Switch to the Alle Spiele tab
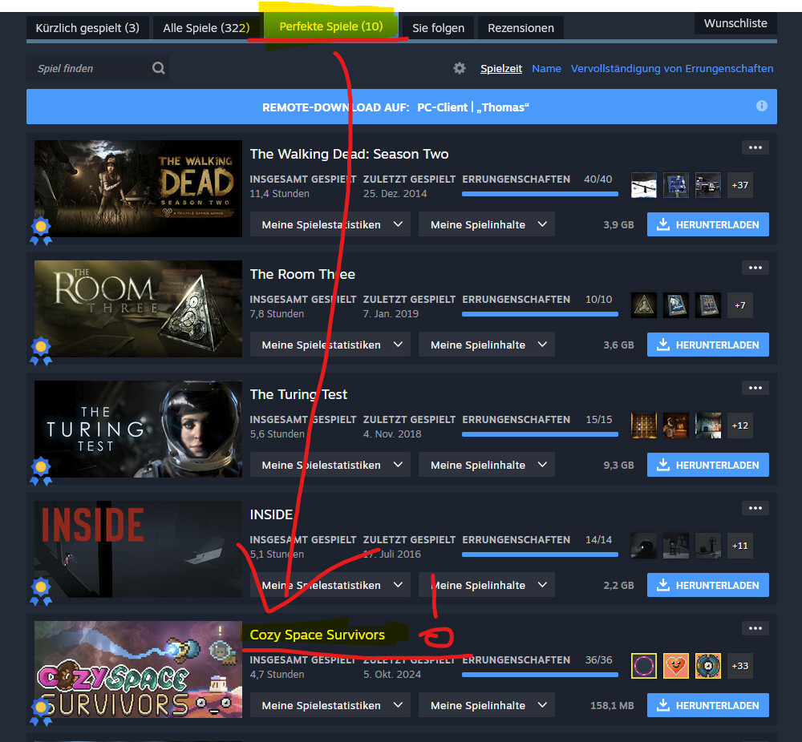 coord(206,28)
